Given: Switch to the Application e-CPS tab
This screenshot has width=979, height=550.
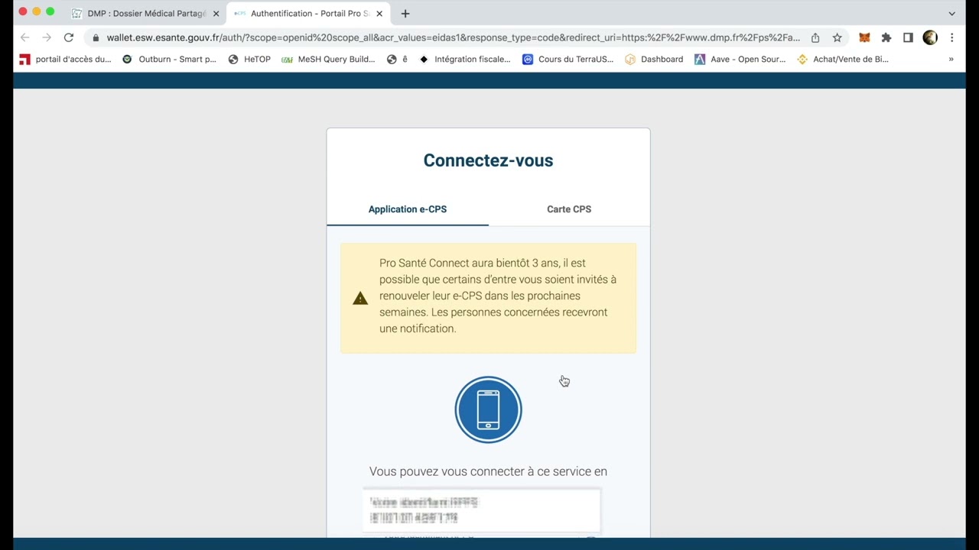Looking at the screenshot, I should pyautogui.click(x=408, y=209).
